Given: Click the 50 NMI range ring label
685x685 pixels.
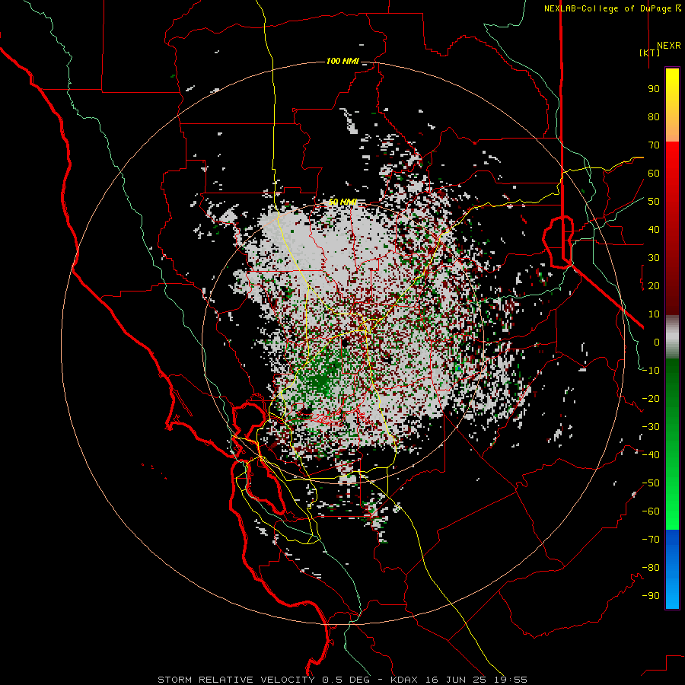Looking at the screenshot, I should (342, 202).
